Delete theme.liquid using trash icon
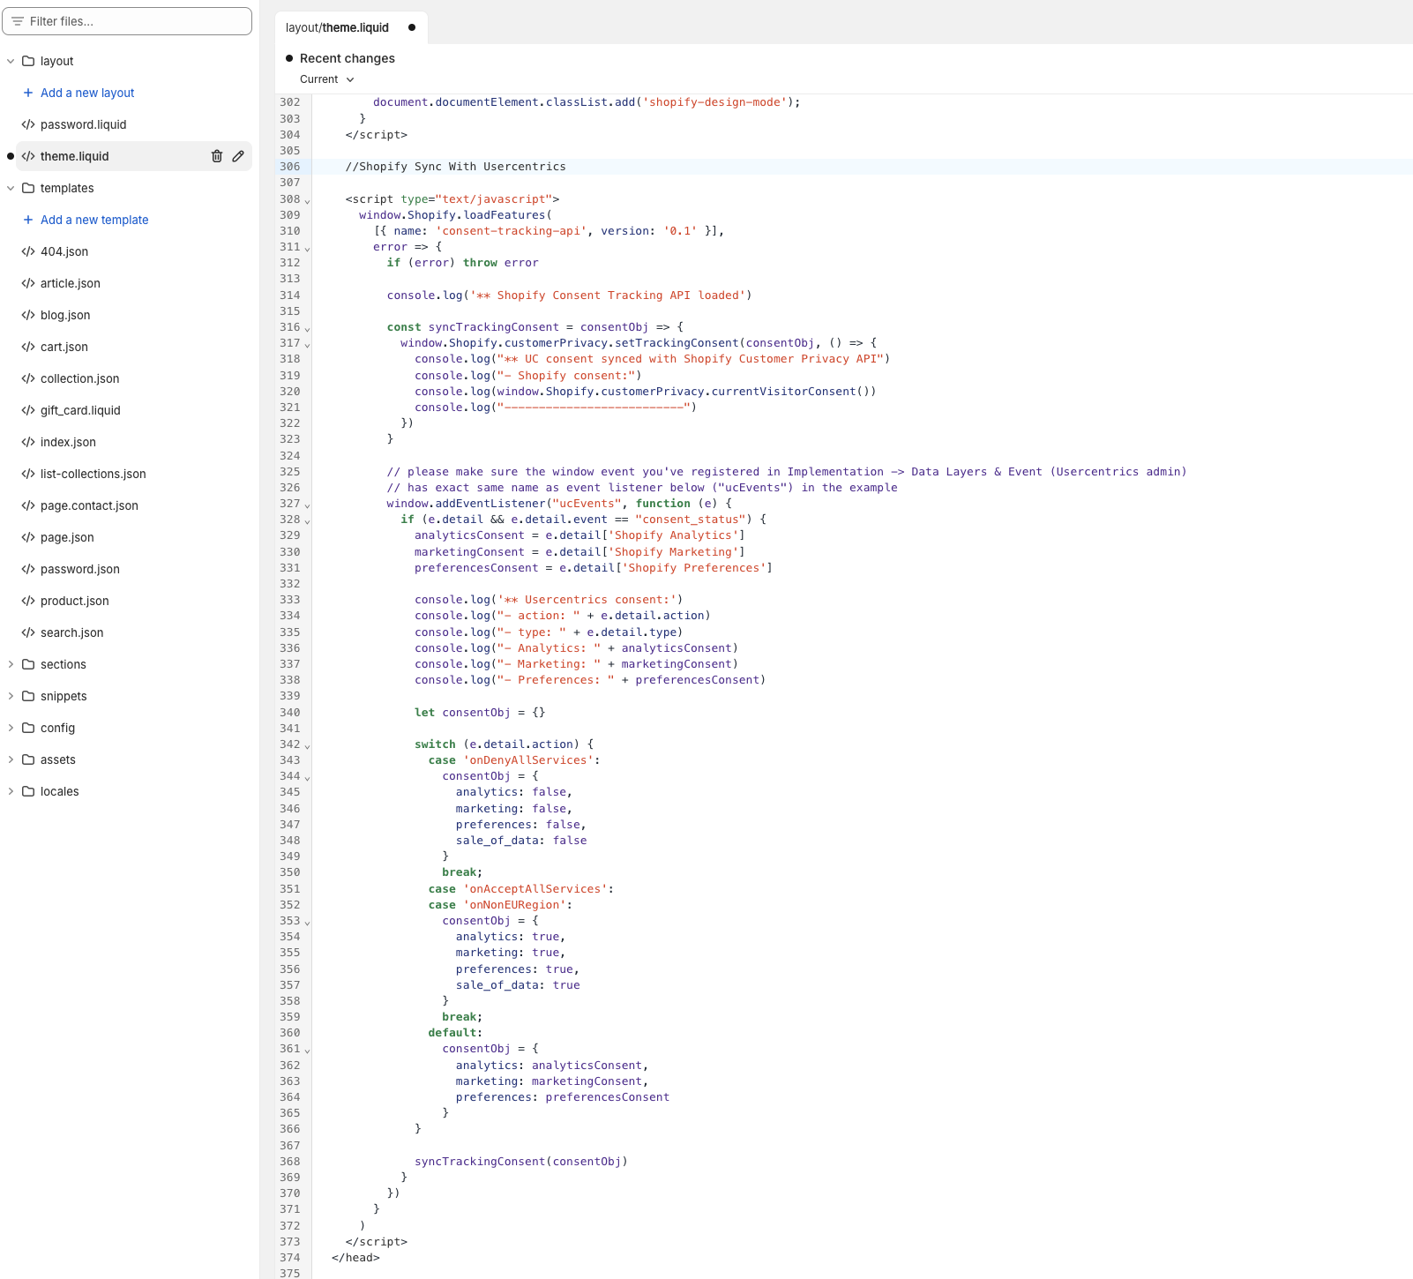The width and height of the screenshot is (1413, 1279). [217, 156]
